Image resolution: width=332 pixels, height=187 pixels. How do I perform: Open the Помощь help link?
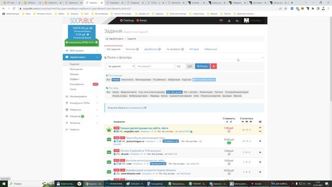[x=127, y=20]
